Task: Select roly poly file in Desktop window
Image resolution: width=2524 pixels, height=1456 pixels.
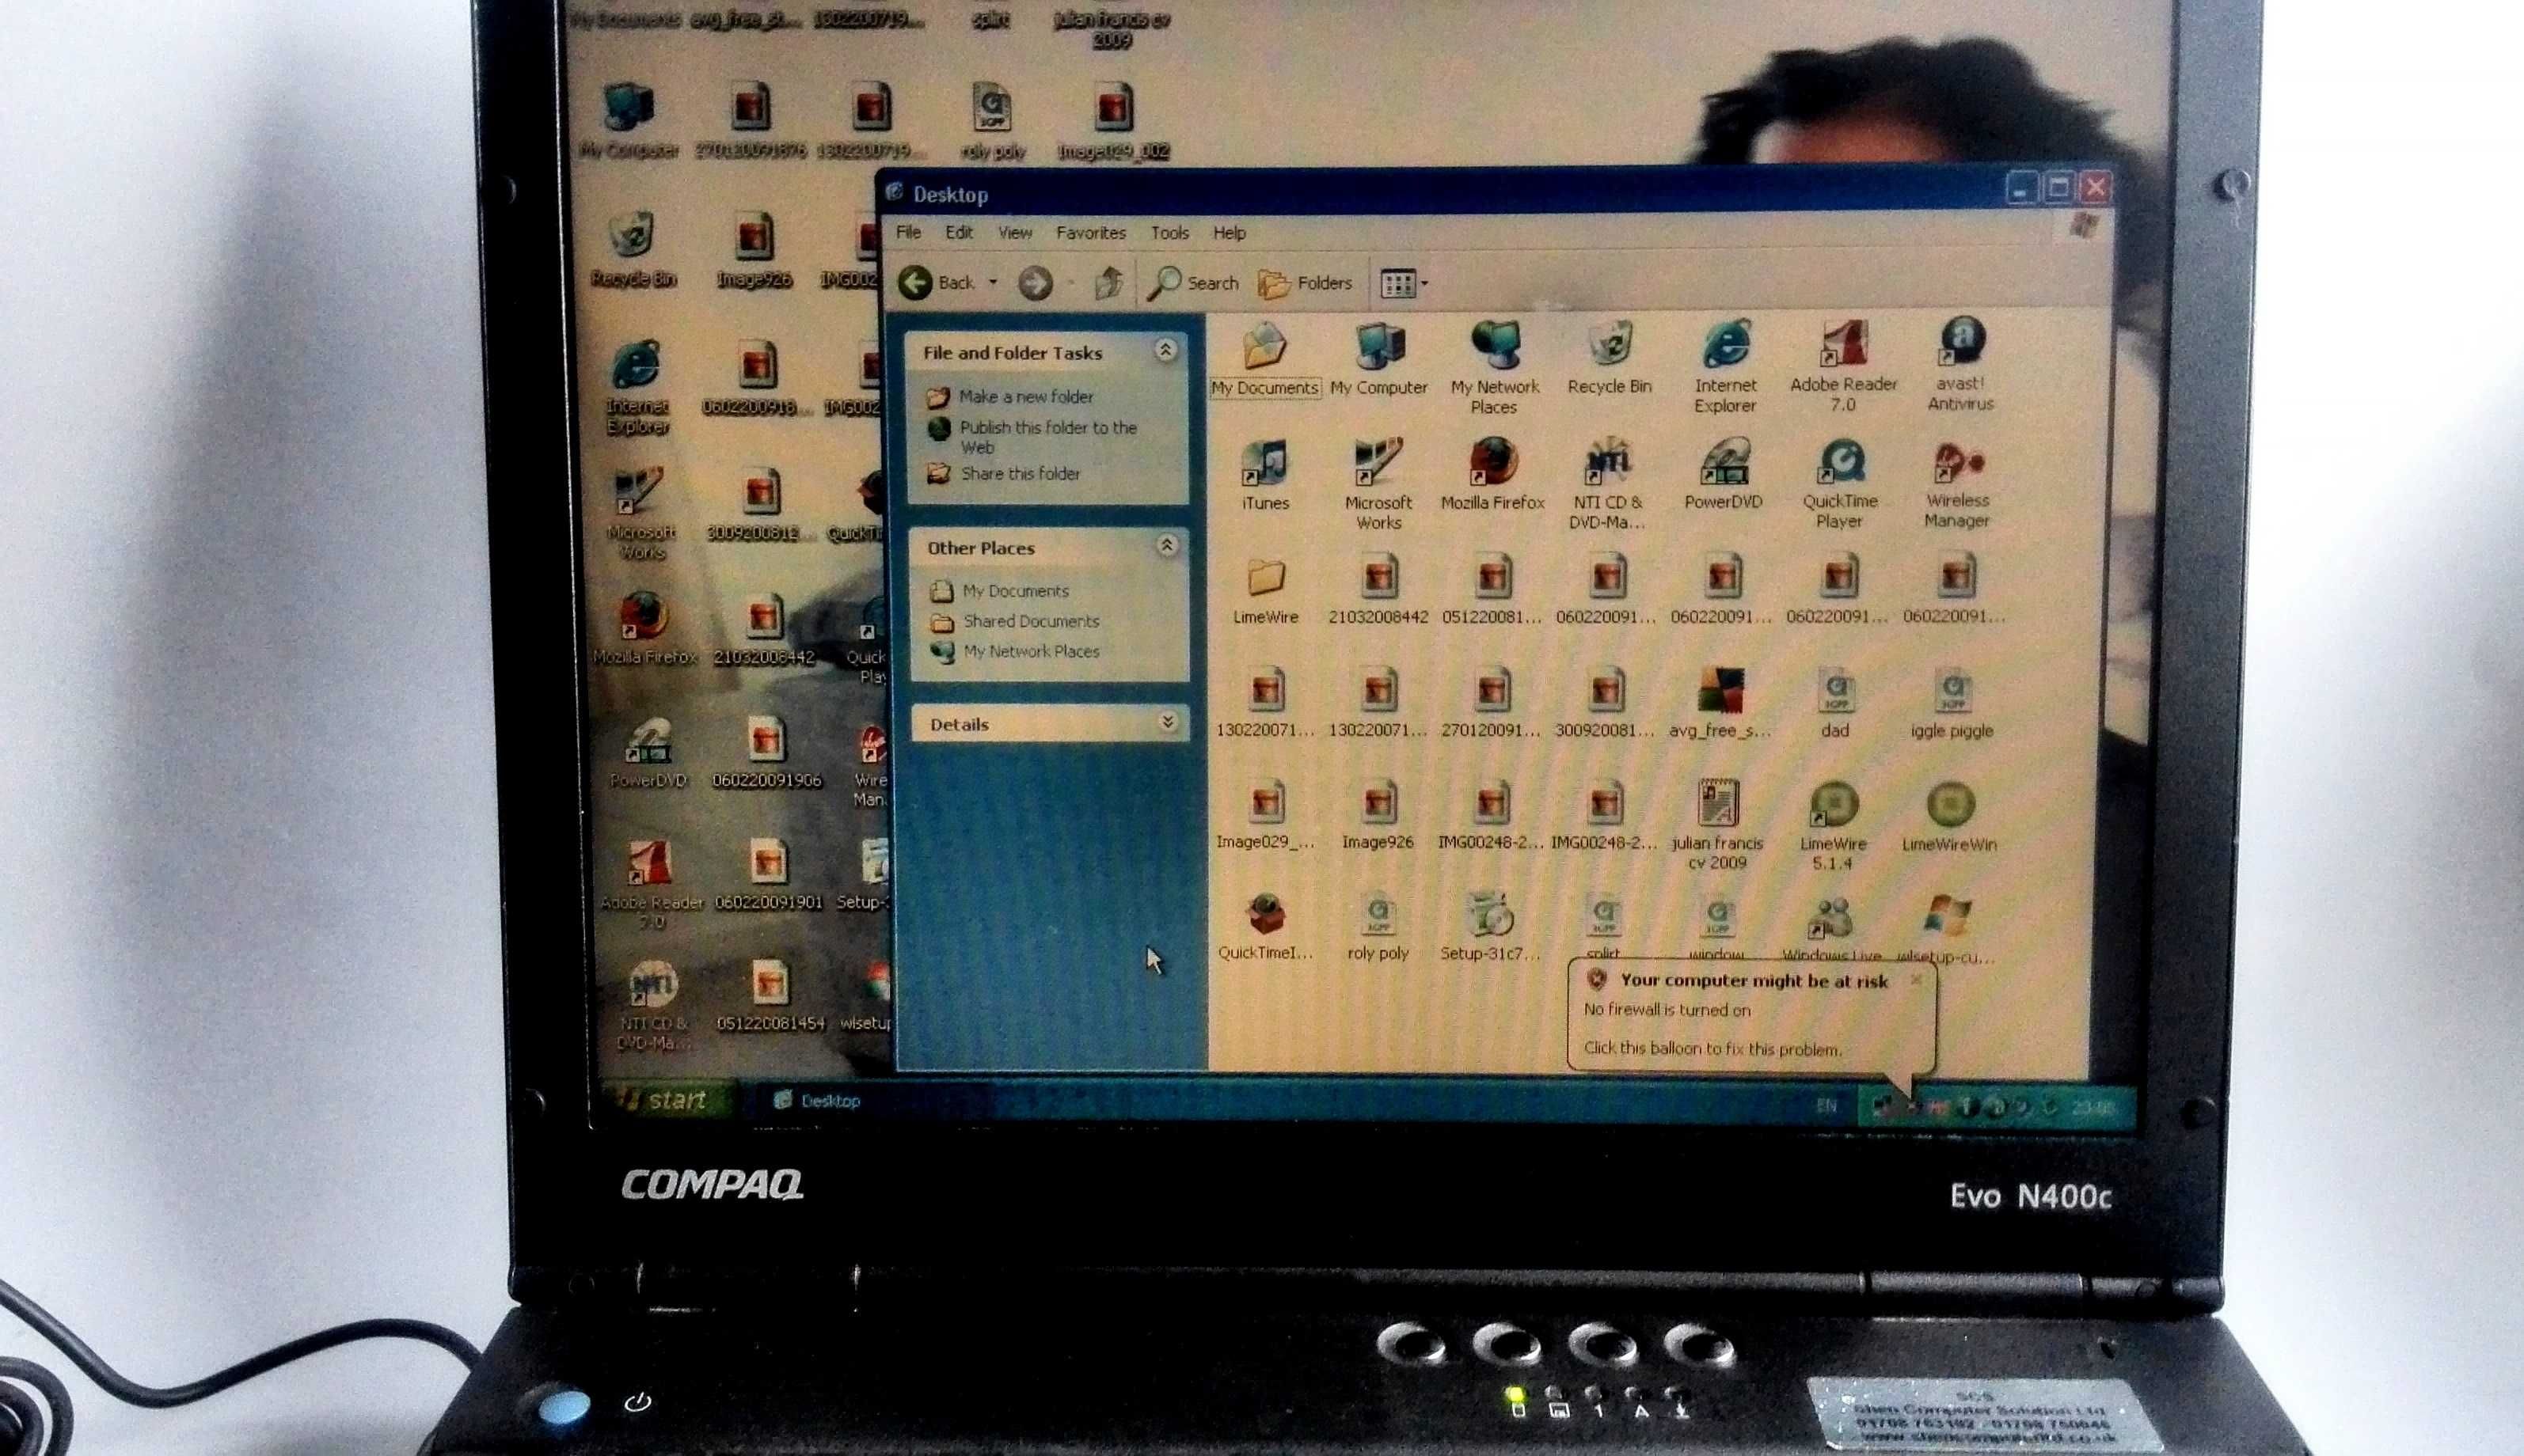Action: tap(1378, 928)
